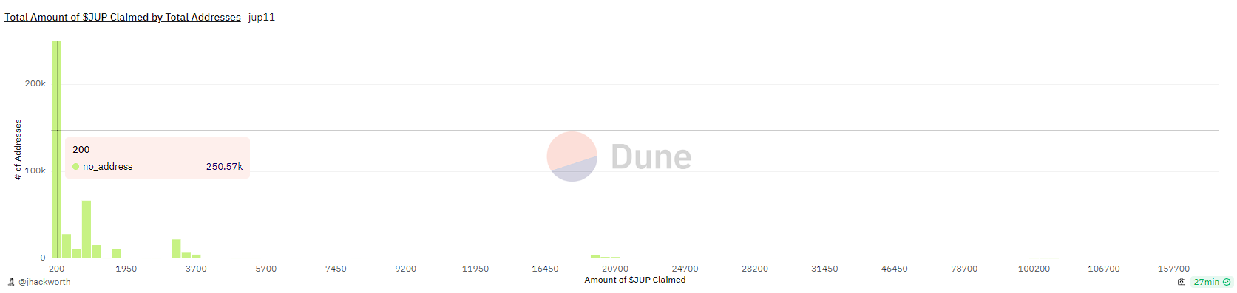Click the no_address series green dot

75,167
